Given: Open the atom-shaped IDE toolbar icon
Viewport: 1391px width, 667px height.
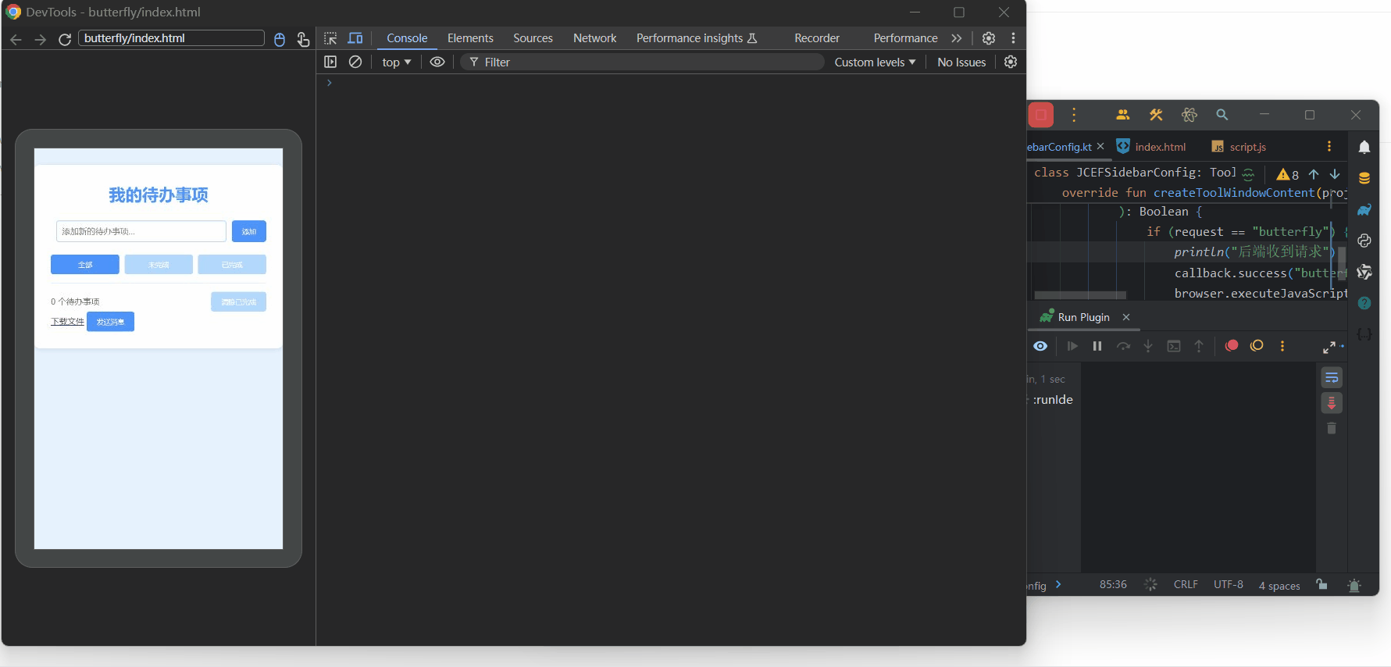Looking at the screenshot, I should click(x=1189, y=115).
